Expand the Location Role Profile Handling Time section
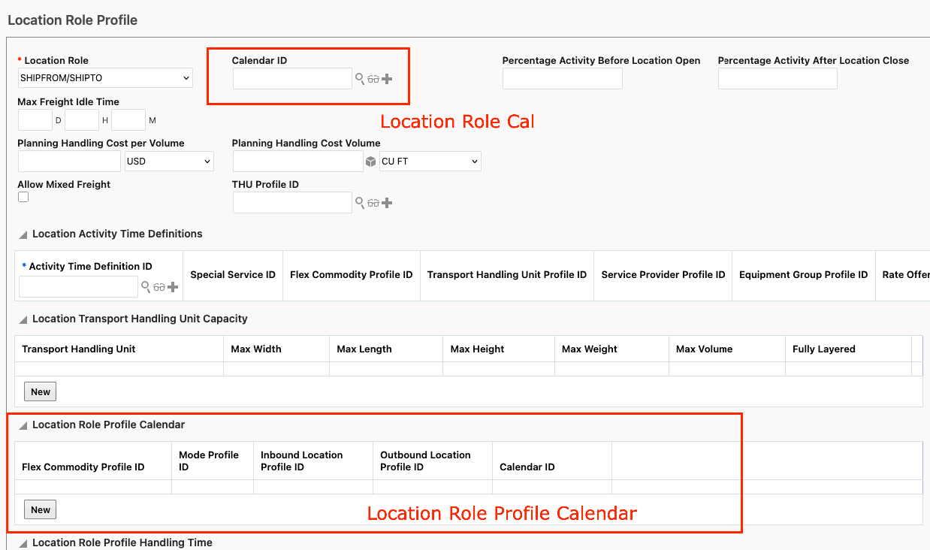This screenshot has height=550, width=930. pos(23,542)
